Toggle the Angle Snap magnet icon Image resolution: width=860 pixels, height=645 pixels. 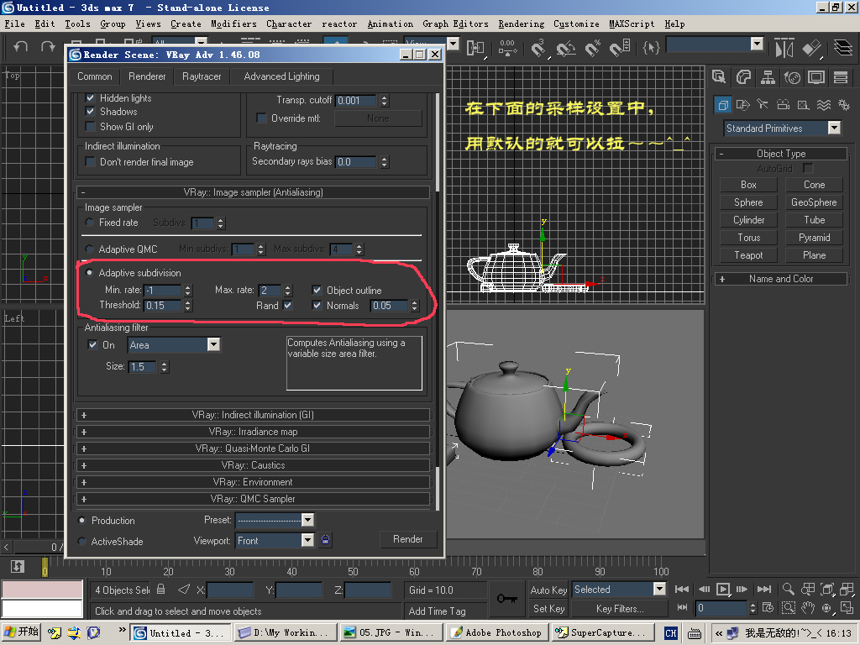(565, 48)
